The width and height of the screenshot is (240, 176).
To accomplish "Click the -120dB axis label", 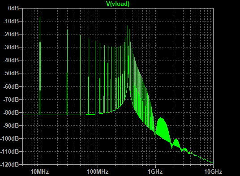I will click(x=9, y=164).
